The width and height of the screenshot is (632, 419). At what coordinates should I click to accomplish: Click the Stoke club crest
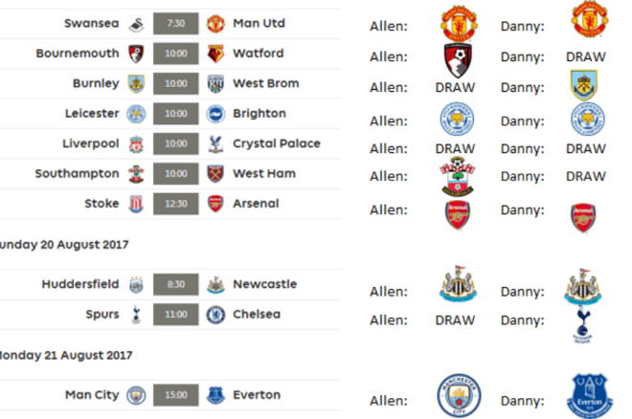(x=137, y=204)
